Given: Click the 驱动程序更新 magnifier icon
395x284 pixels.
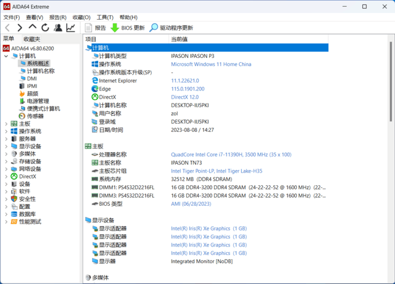Looking at the screenshot, I should pos(154,28).
